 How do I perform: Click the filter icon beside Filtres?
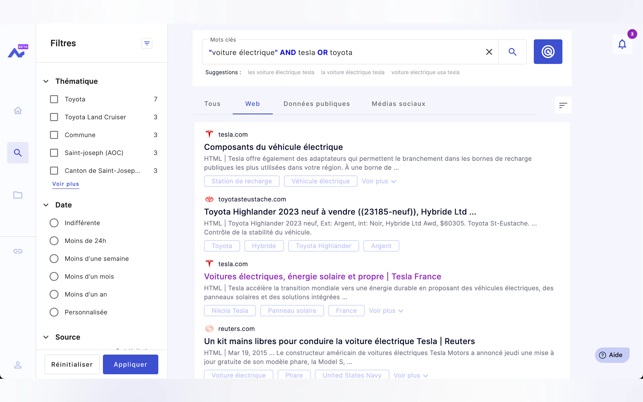[x=147, y=43]
